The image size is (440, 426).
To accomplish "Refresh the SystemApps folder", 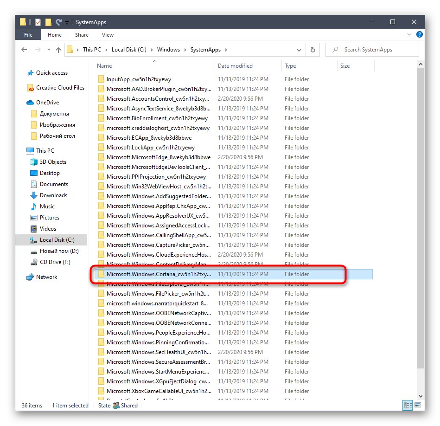I will (x=312, y=50).
